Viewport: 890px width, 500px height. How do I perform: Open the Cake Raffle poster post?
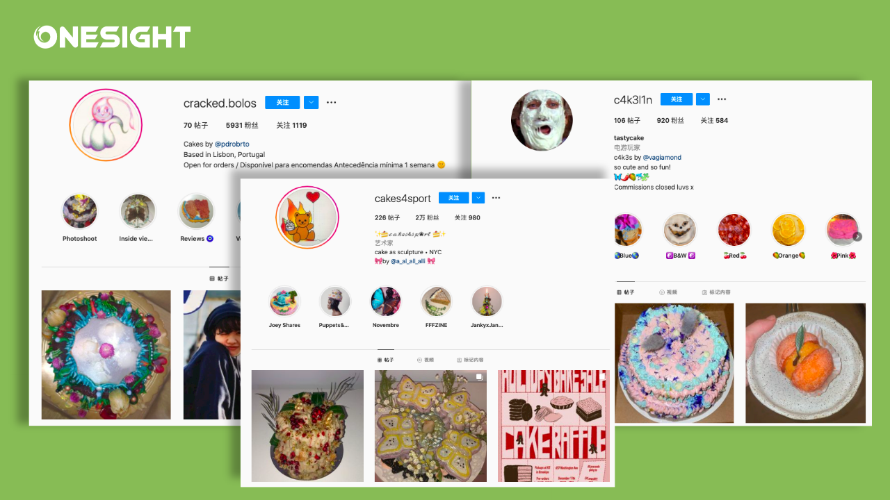point(553,426)
